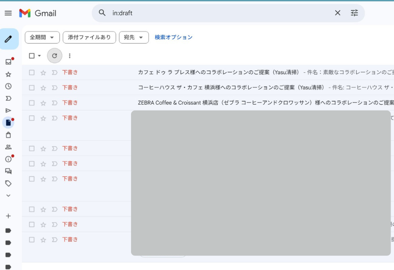Click the Compose pencil icon
The height and width of the screenshot is (270, 394).
[x=8, y=39]
